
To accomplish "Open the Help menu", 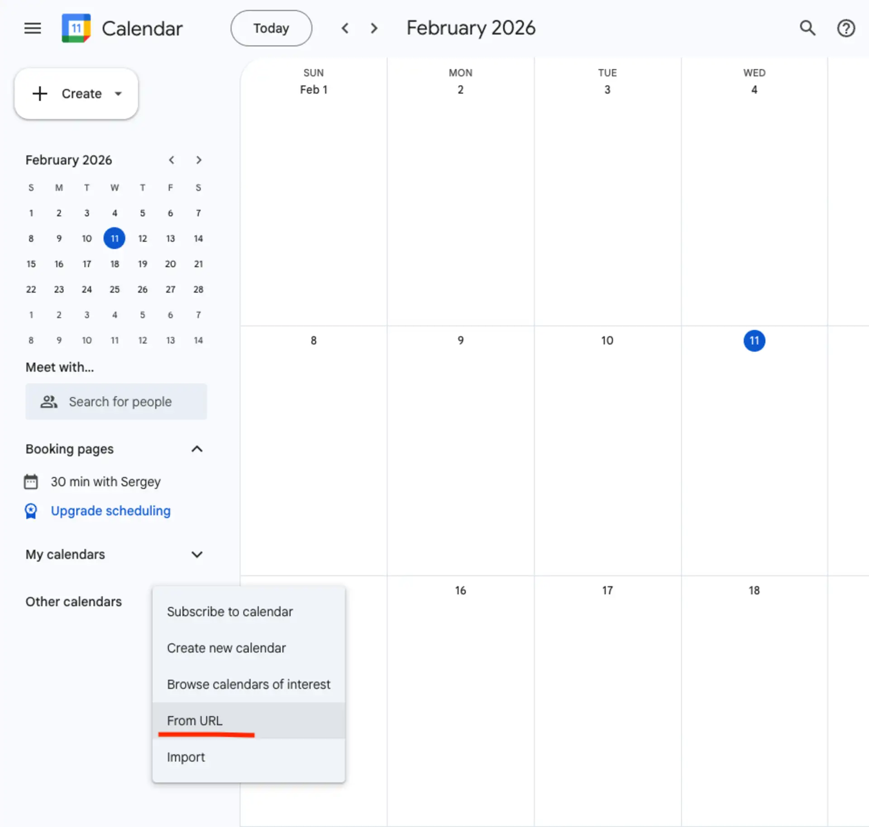I will click(x=846, y=28).
